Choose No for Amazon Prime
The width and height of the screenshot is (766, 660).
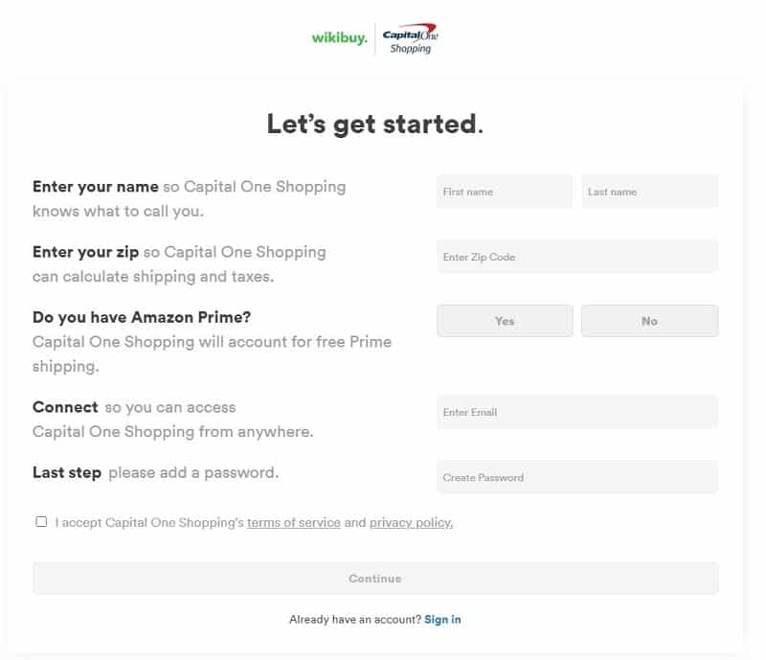pos(650,321)
